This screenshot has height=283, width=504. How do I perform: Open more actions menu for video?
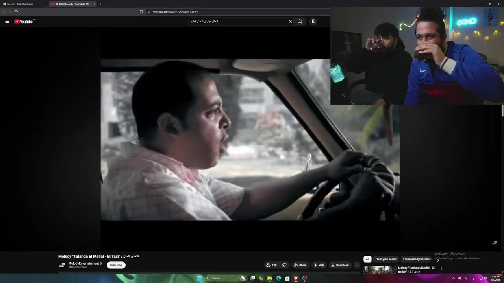[357, 265]
